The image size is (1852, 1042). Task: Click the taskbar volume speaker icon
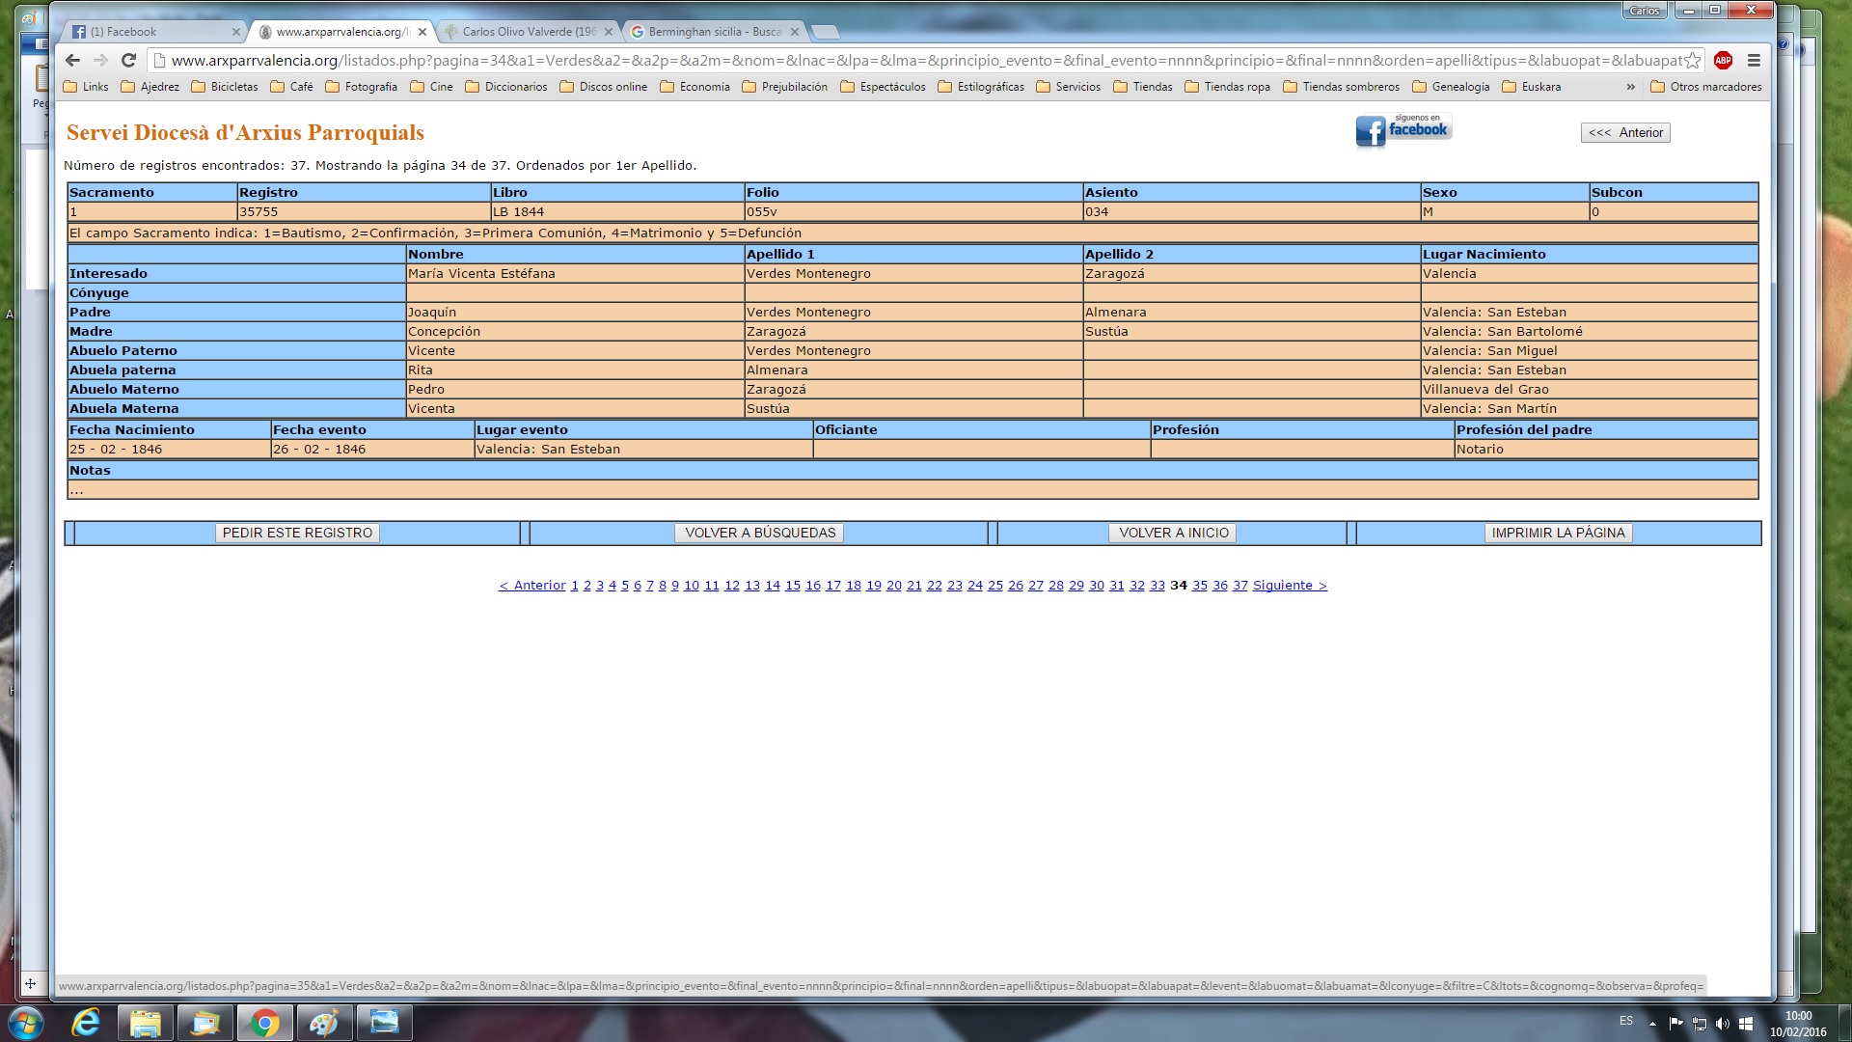(1722, 1024)
